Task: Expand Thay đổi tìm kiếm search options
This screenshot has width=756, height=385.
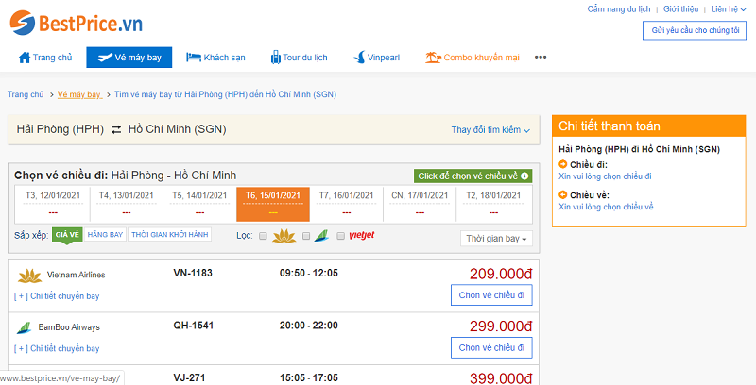Action: pos(490,130)
